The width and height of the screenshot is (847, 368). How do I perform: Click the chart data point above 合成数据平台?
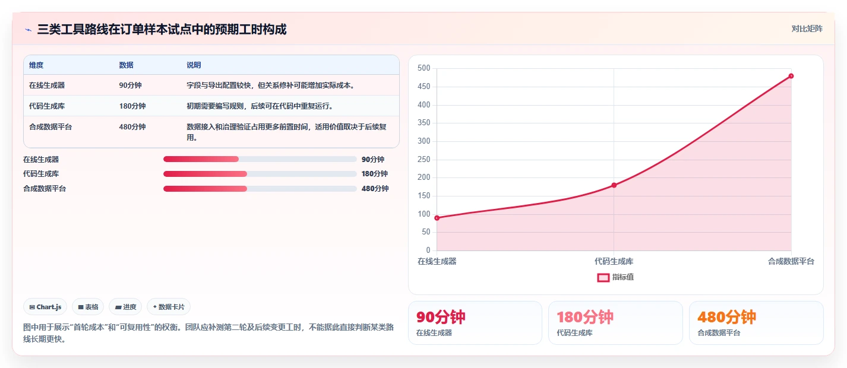(791, 76)
